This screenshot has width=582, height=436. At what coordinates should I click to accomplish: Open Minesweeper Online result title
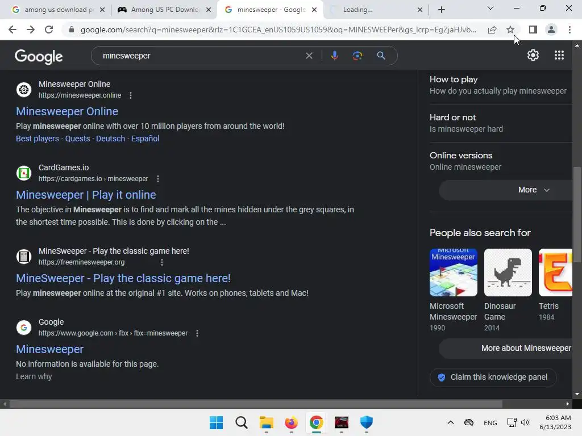(x=67, y=112)
